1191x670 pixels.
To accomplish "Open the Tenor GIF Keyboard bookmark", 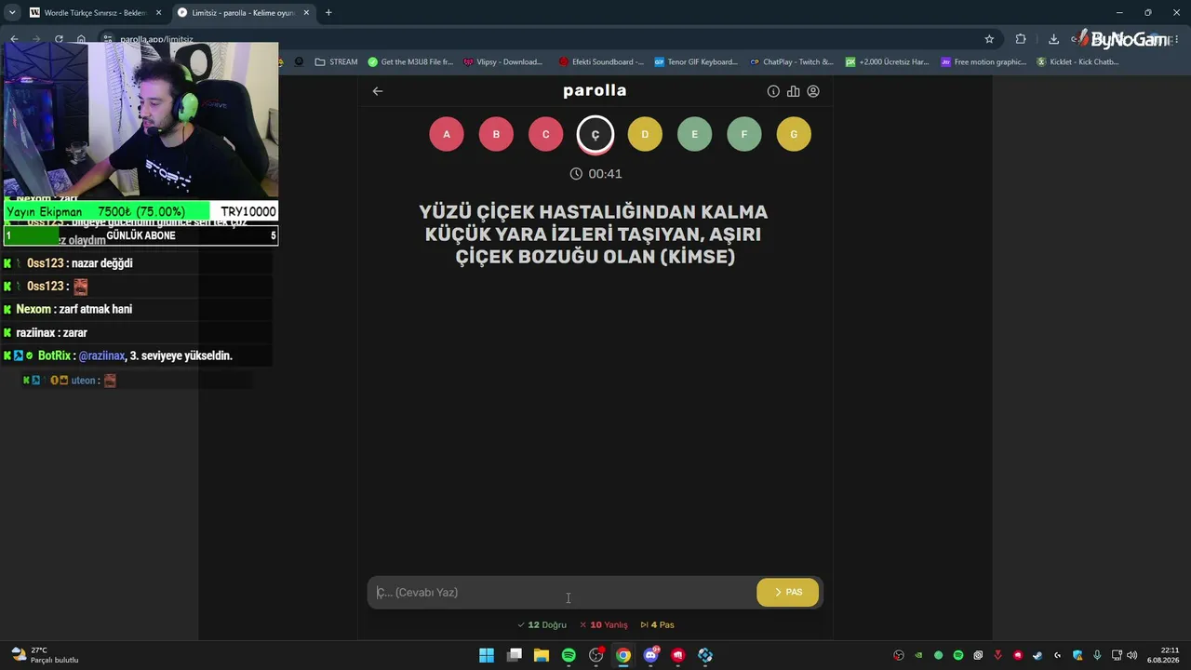I will point(696,62).
